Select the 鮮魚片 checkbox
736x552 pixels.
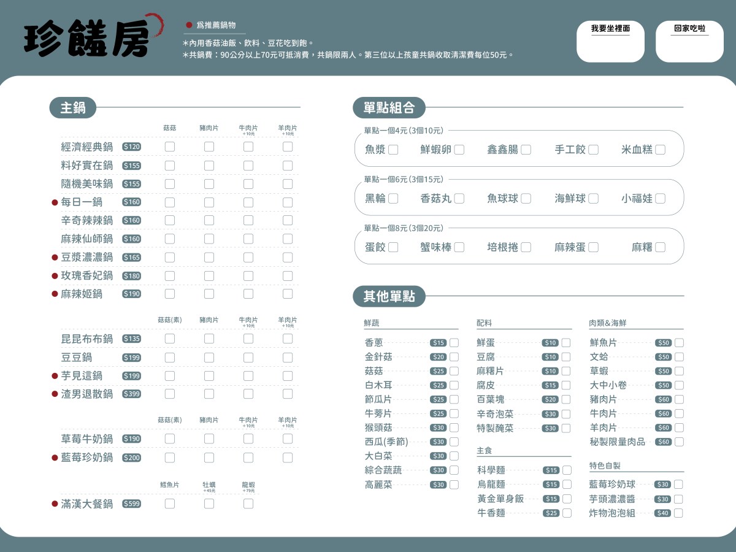678,342
